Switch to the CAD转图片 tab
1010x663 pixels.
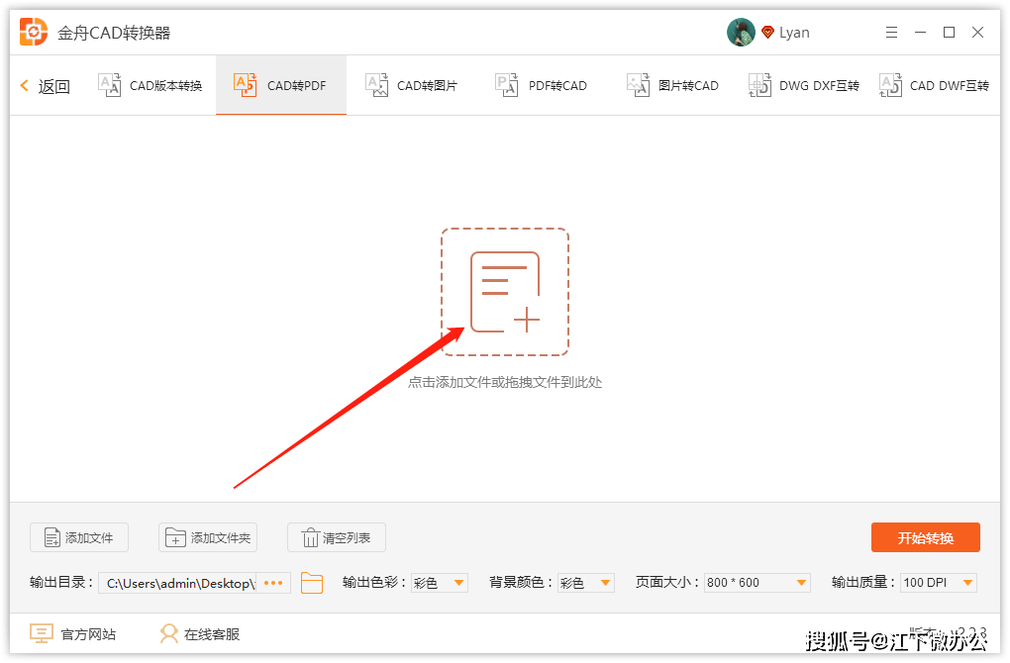click(x=412, y=86)
